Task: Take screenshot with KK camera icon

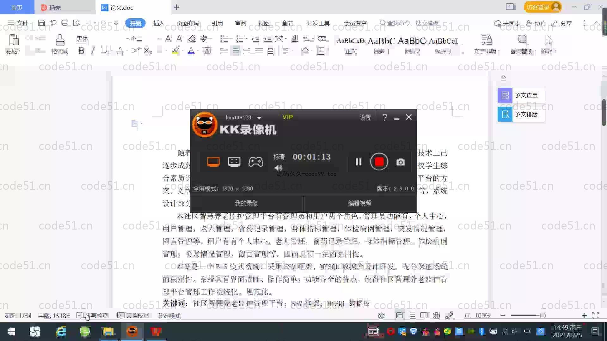Action: click(x=401, y=162)
